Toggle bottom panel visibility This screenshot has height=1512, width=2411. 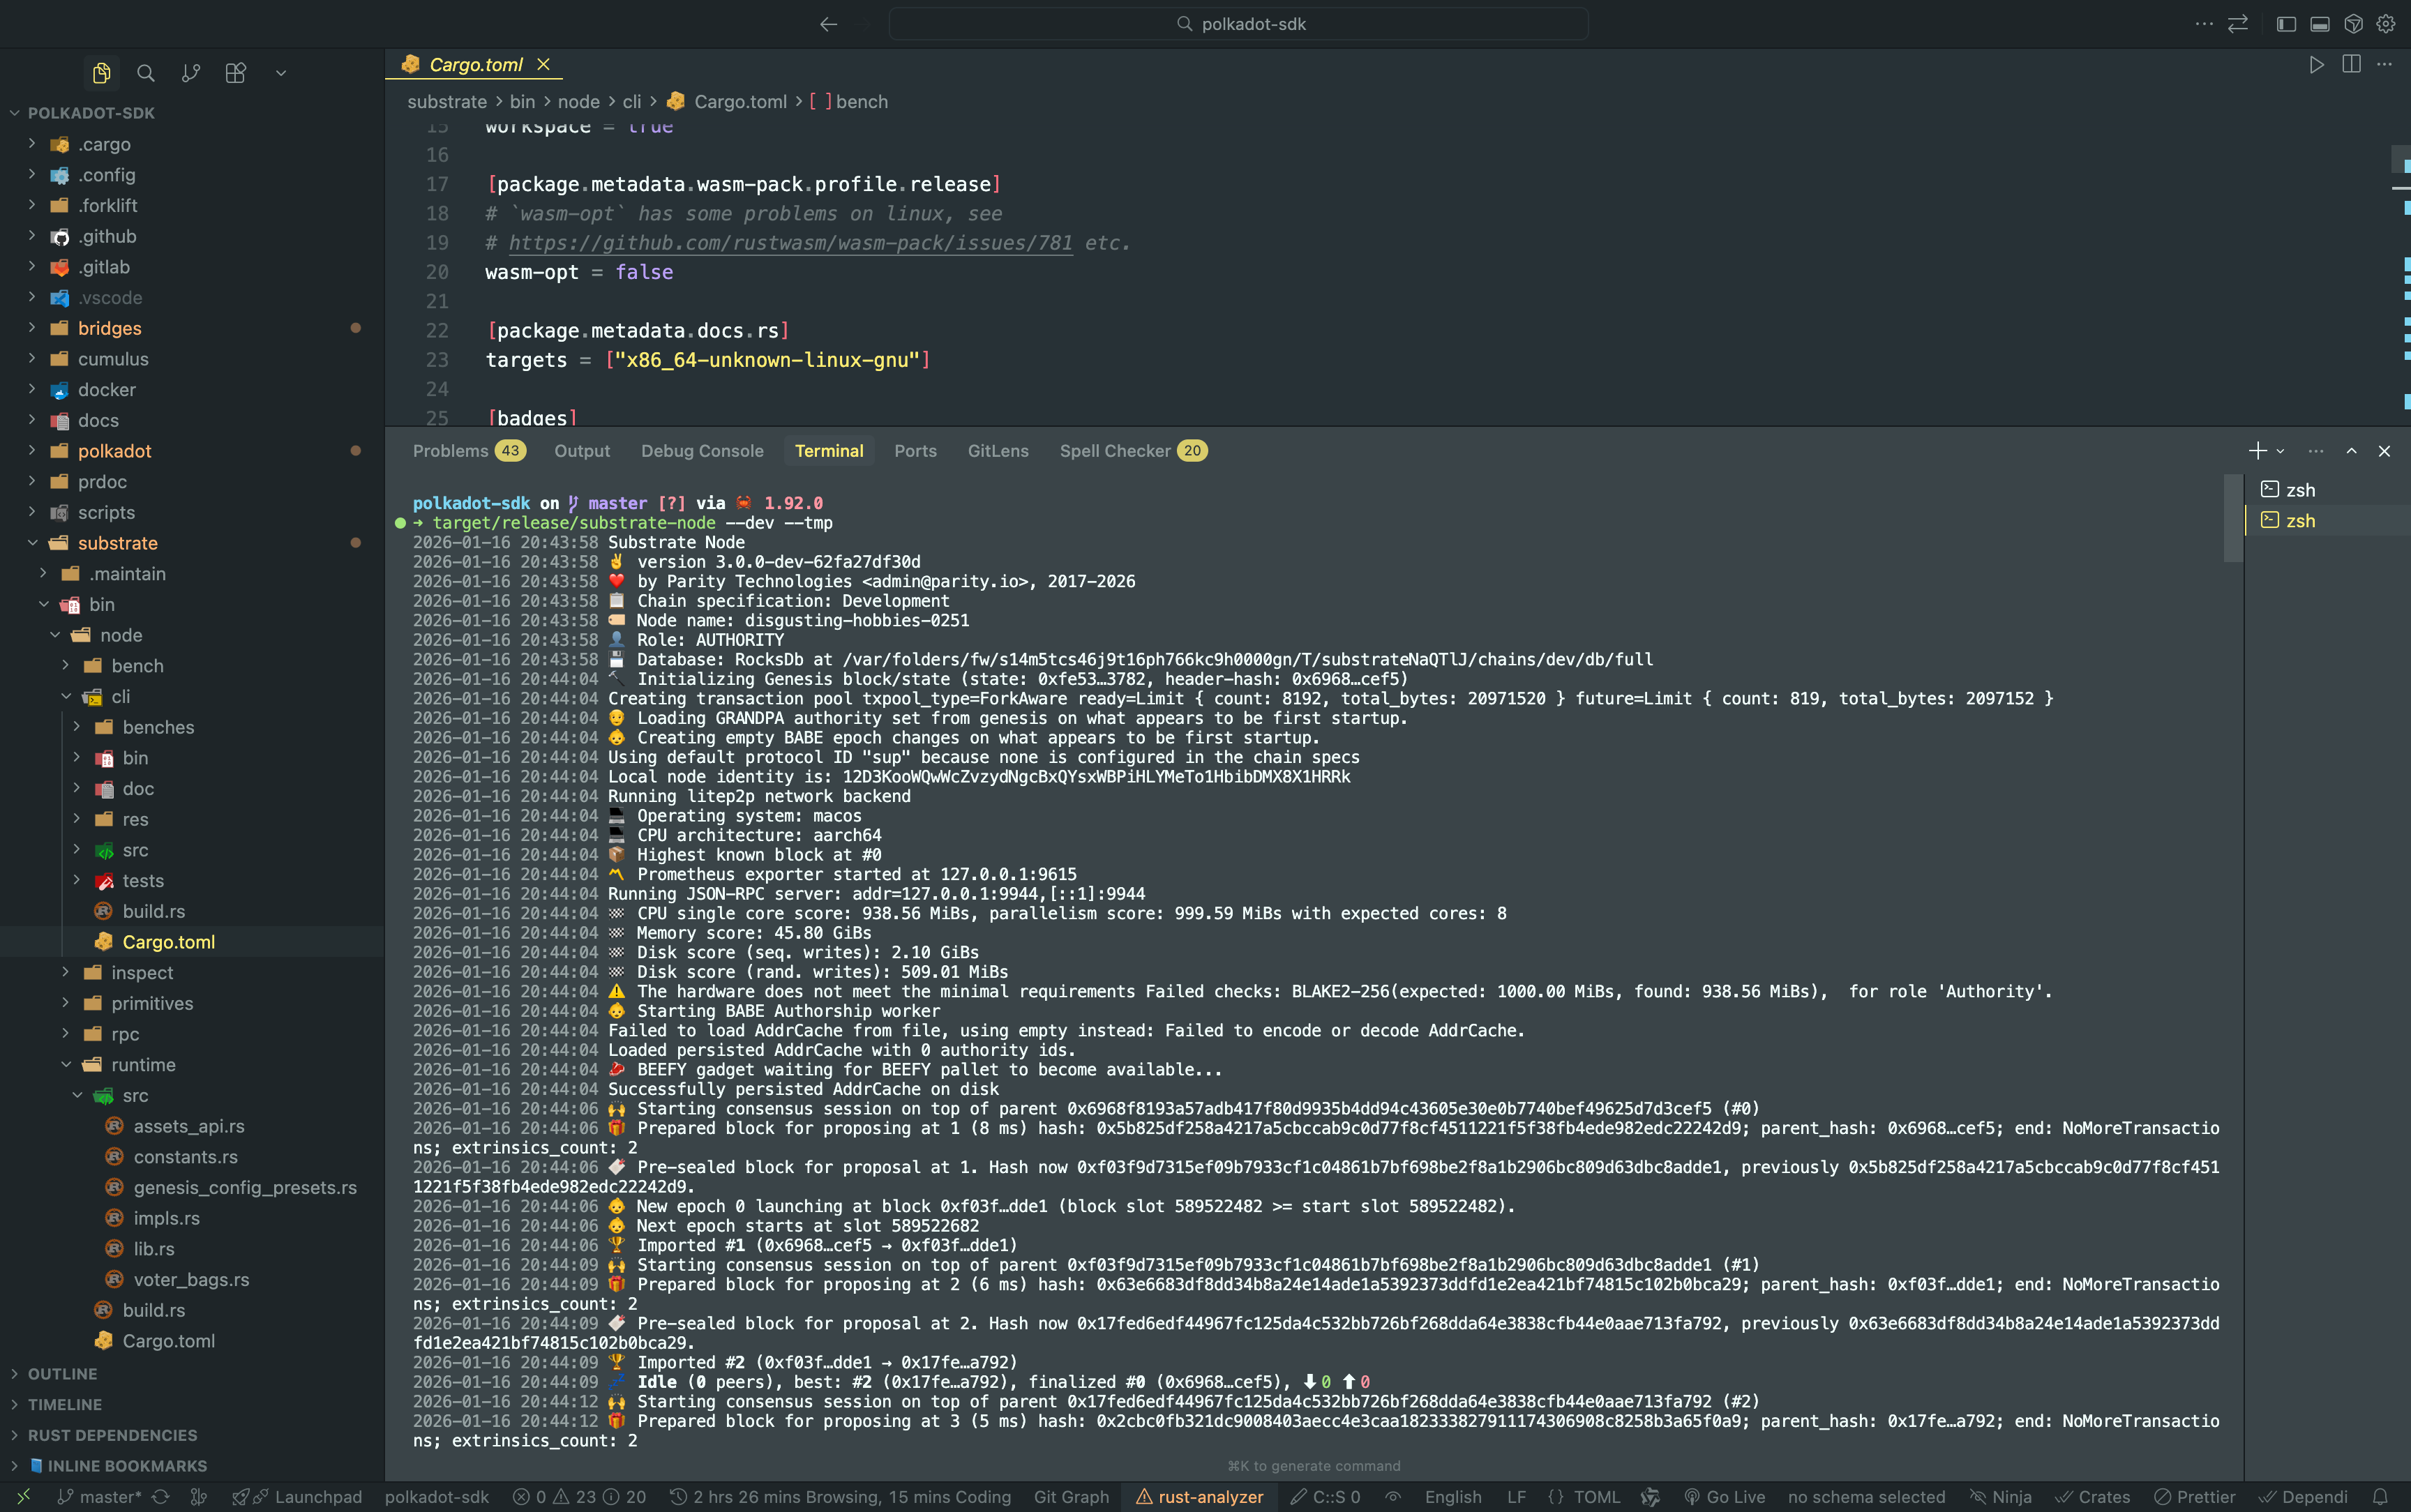[x=2320, y=24]
